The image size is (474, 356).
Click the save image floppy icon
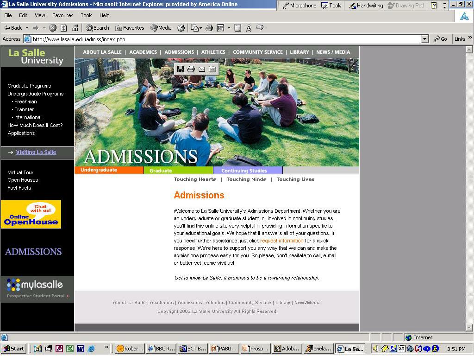[181, 69]
